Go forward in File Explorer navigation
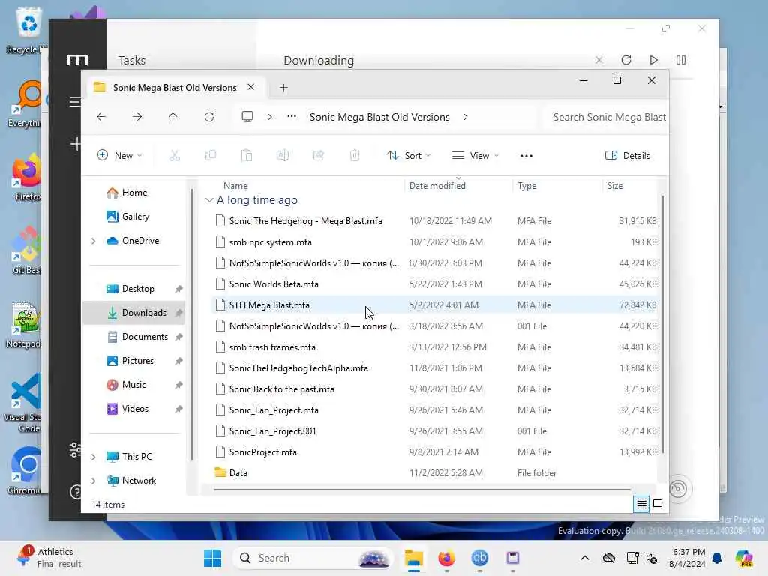This screenshot has width=768, height=576. [137, 117]
